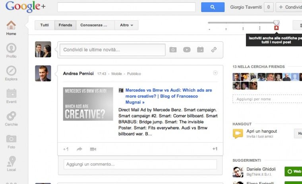Viewport: 302px width, 184px height.
Task: Click the Giorgio Taverniti profile name
Action: 246,7
